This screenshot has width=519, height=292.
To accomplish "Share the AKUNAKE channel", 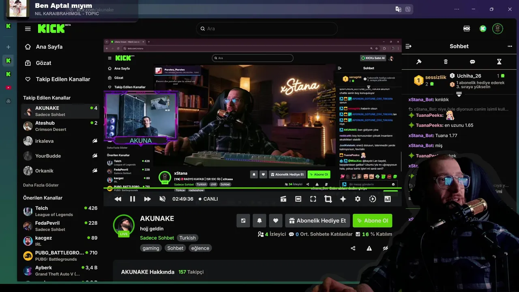I will [x=353, y=248].
